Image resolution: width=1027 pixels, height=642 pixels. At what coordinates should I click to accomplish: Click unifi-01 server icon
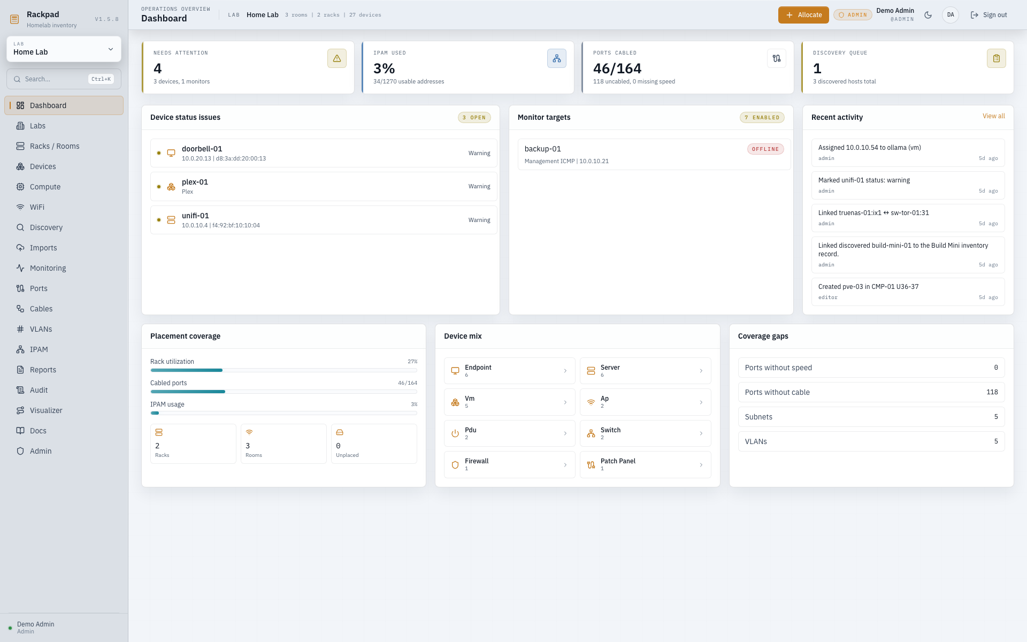tap(171, 220)
